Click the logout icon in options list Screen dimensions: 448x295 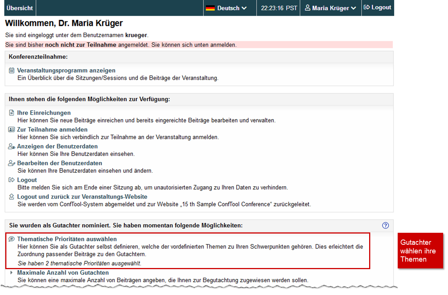[x=11, y=180]
